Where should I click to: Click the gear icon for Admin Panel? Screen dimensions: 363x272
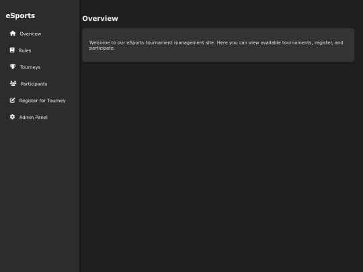(x=13, y=117)
